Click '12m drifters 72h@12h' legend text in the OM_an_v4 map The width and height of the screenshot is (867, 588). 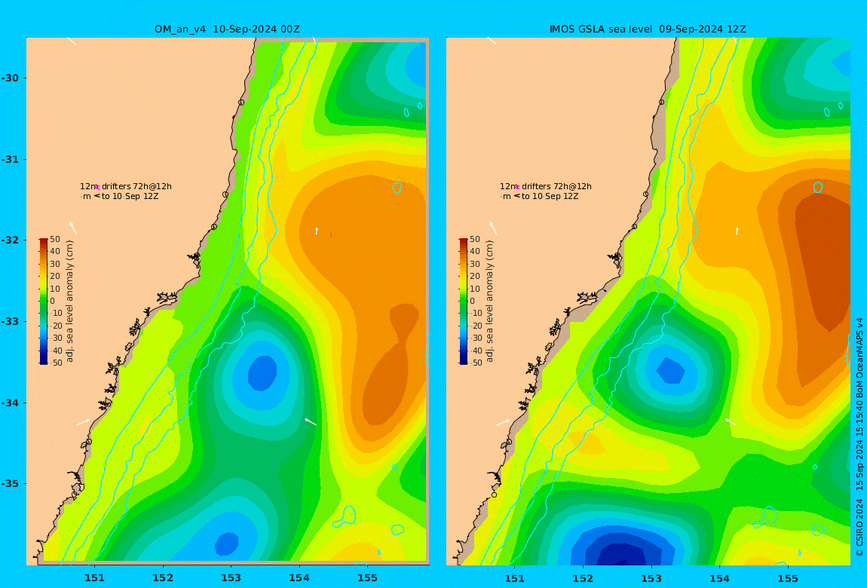[x=126, y=186]
